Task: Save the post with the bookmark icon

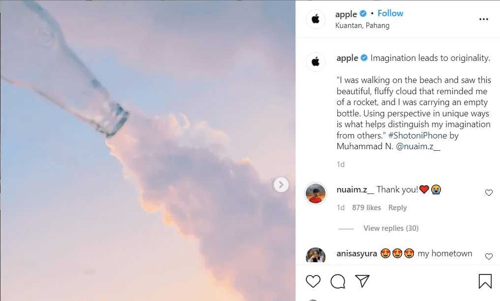Action: pos(485,281)
